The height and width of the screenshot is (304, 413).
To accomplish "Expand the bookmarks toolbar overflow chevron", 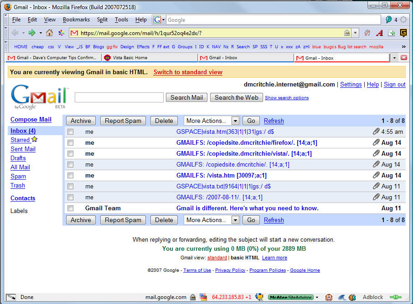I will pyautogui.click(x=403, y=46).
